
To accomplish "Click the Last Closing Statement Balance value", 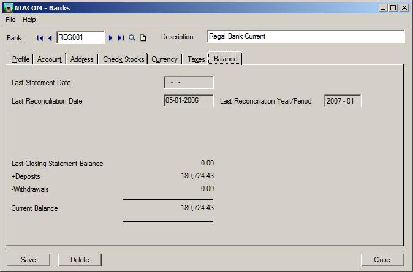I will (207, 163).
